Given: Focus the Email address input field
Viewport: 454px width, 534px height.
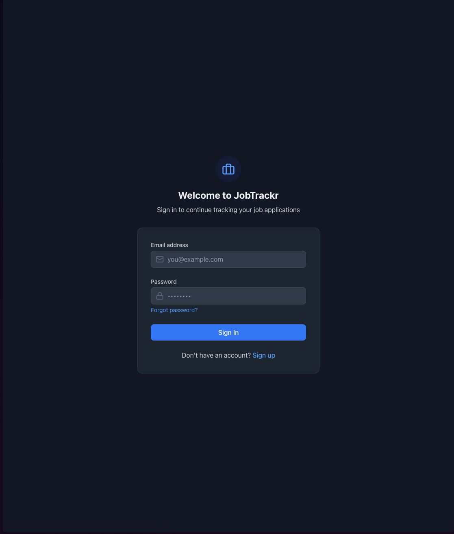Looking at the screenshot, I should tap(228, 259).
